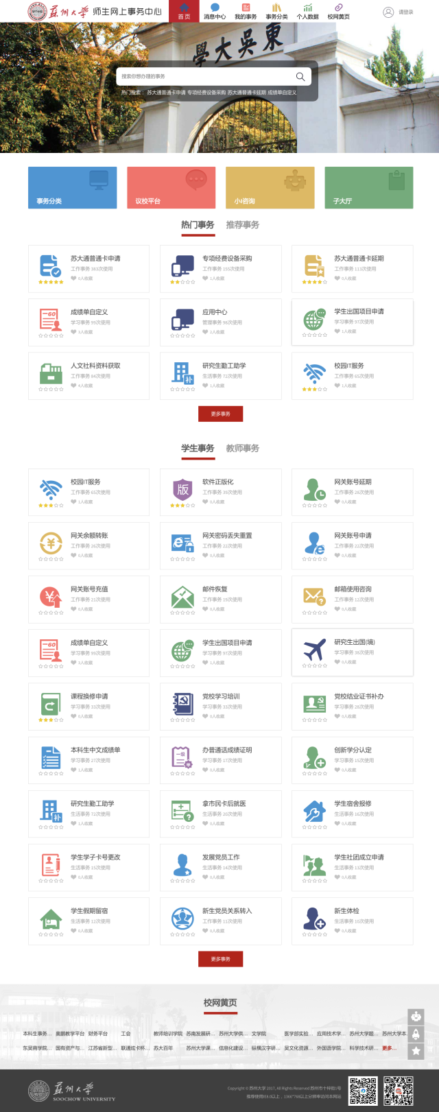Screen dimensions: 439x1112
Task: Switch to the 教师事务 tab
Action: pyautogui.click(x=242, y=449)
